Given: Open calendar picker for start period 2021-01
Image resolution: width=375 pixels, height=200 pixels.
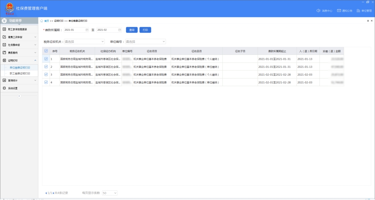Looking at the screenshot, I should tap(86, 30).
